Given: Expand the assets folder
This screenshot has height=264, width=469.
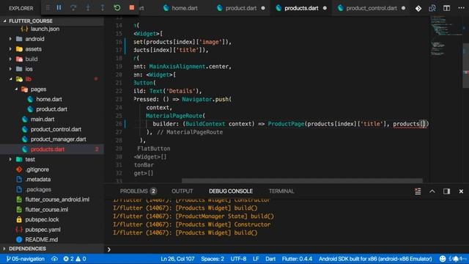Looking at the screenshot, I should tap(10, 49).
